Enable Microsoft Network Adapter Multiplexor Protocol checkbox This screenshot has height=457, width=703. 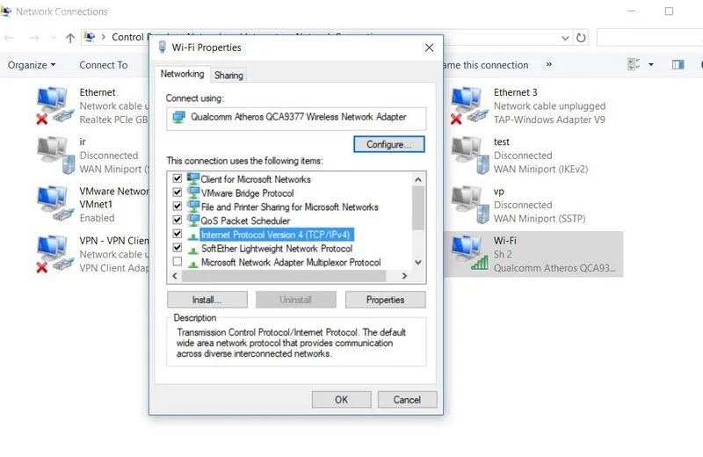tap(178, 262)
